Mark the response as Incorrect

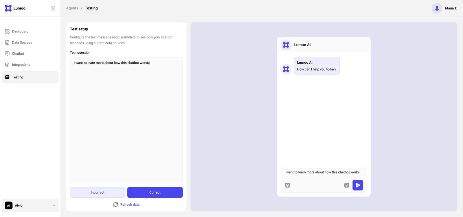pos(98,192)
